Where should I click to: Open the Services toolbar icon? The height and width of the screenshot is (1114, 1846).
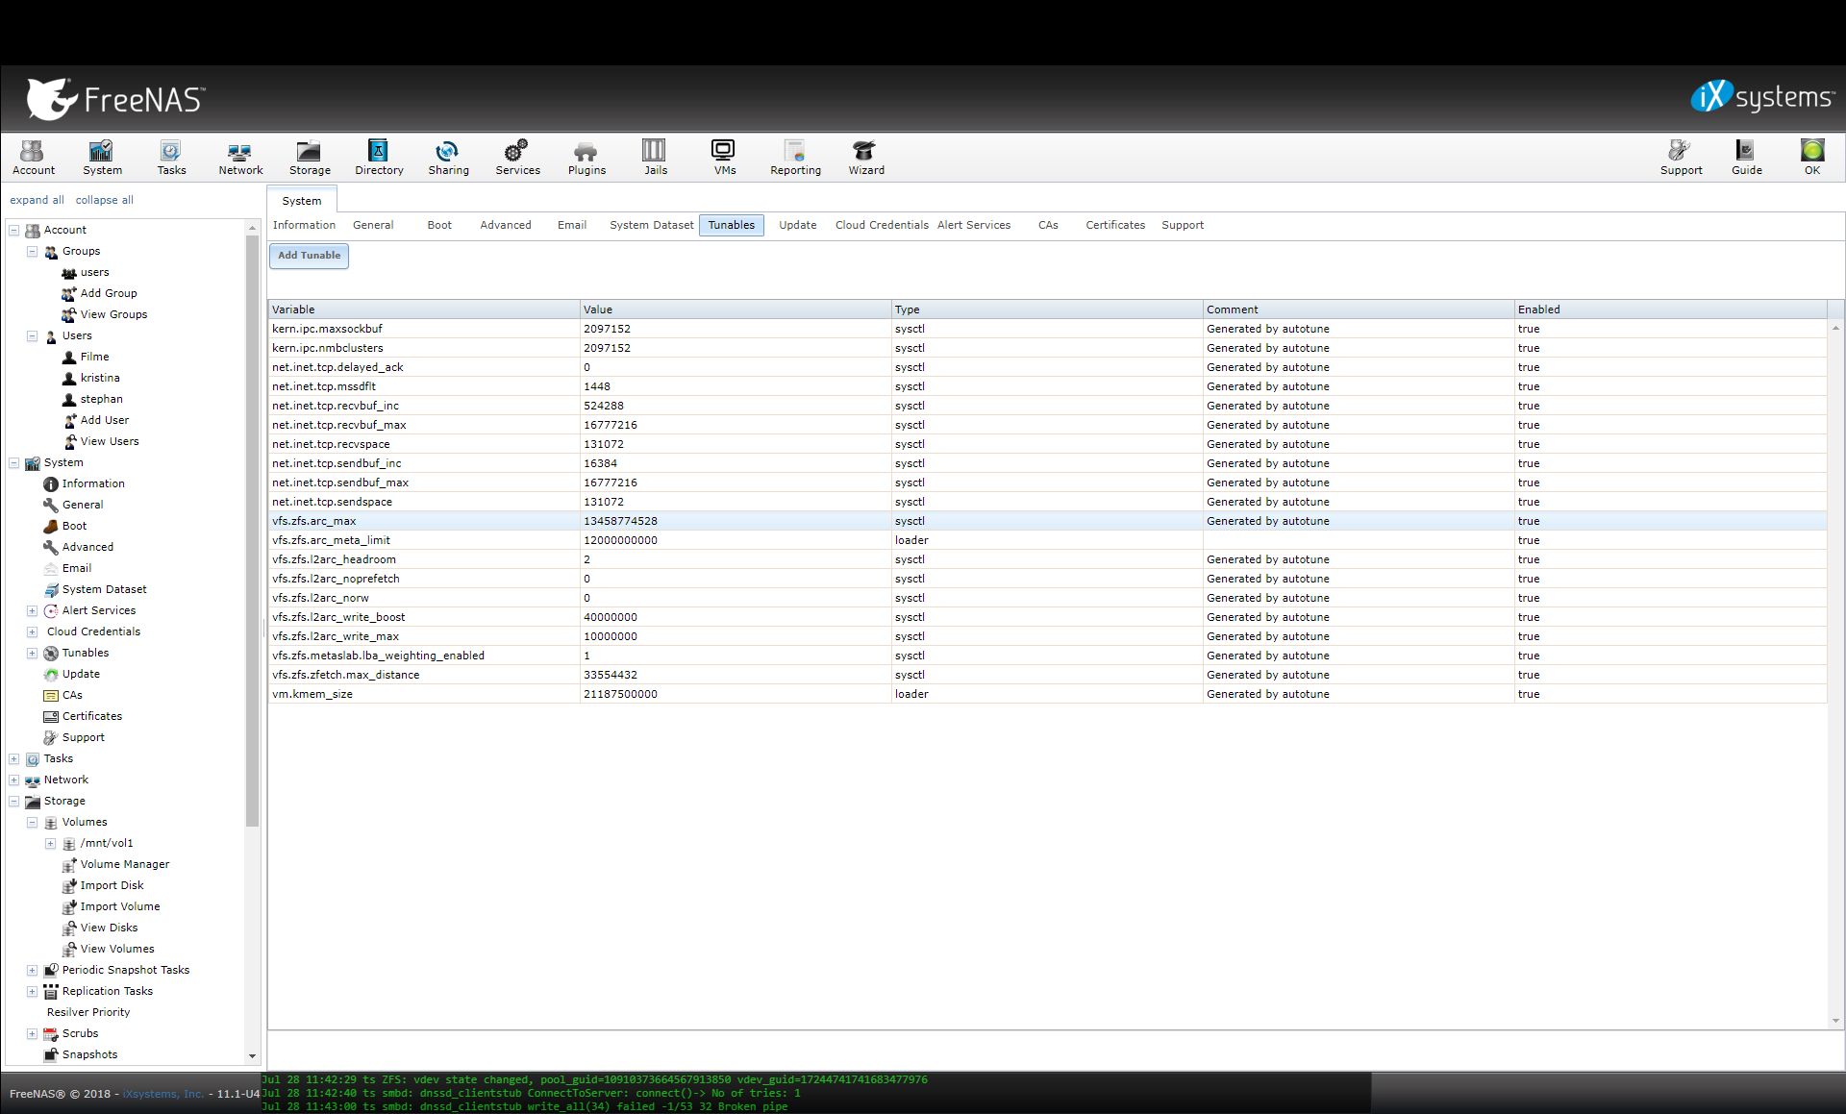coord(517,158)
